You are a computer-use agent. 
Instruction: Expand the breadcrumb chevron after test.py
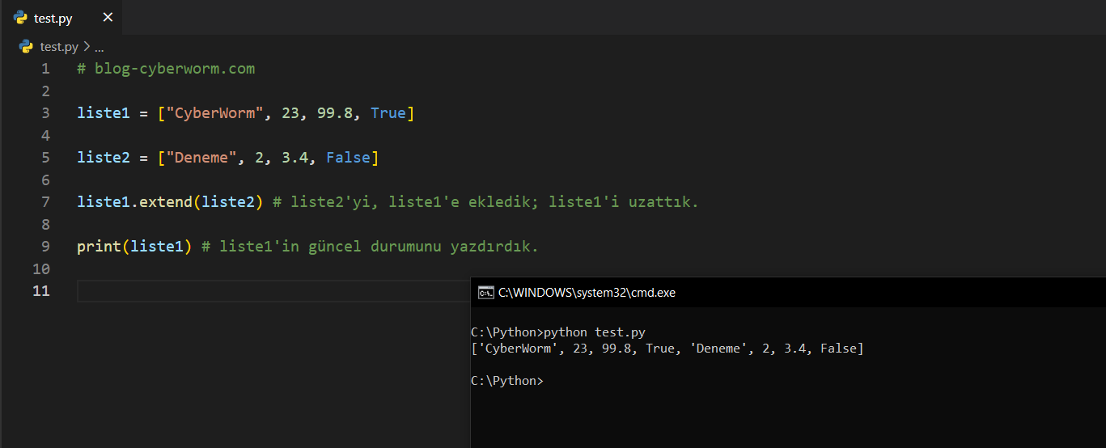[x=86, y=47]
